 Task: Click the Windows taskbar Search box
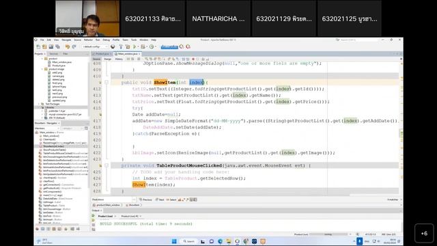tap(188, 241)
